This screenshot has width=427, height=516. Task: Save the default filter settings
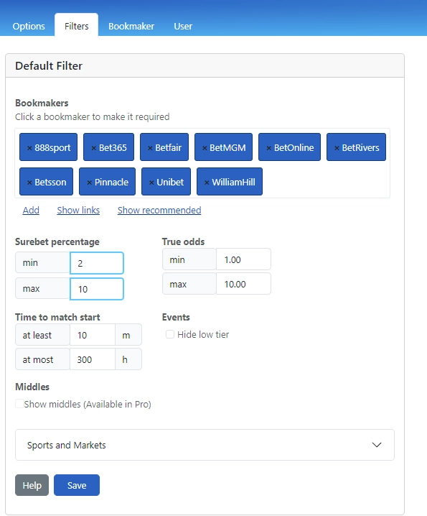click(x=77, y=485)
